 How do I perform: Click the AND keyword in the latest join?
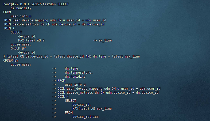[88, 56]
